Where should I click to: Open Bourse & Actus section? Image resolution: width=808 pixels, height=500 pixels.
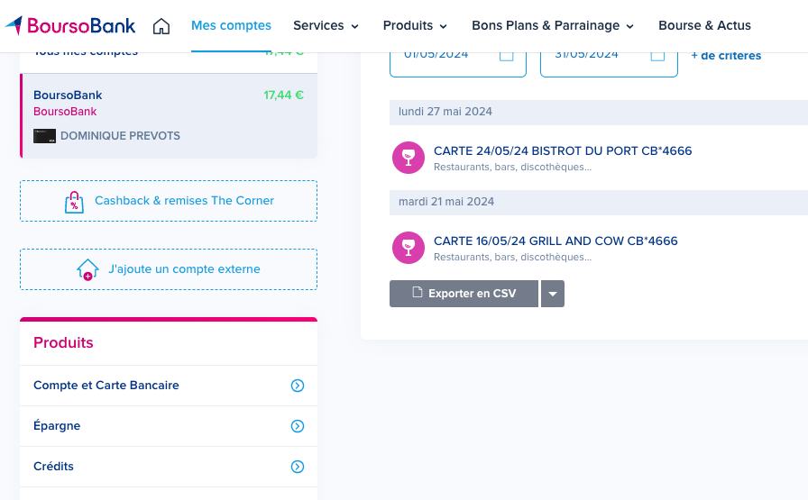point(704,25)
